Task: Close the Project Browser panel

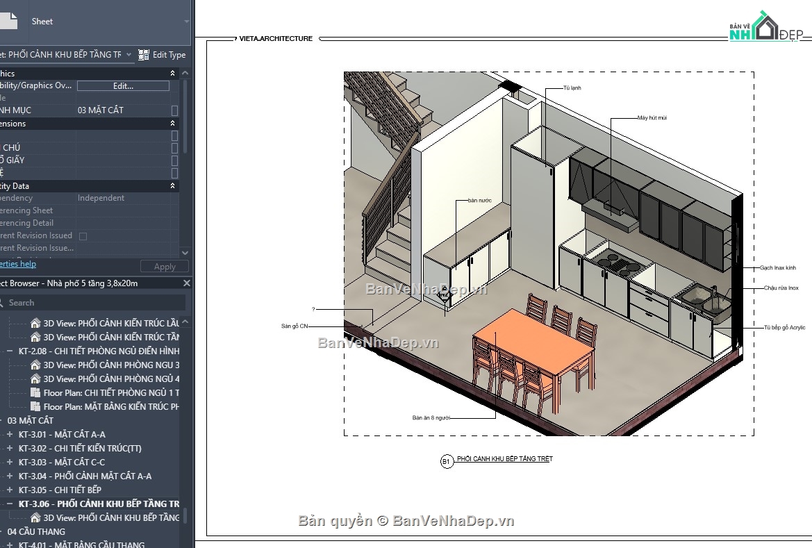Action: click(x=187, y=283)
